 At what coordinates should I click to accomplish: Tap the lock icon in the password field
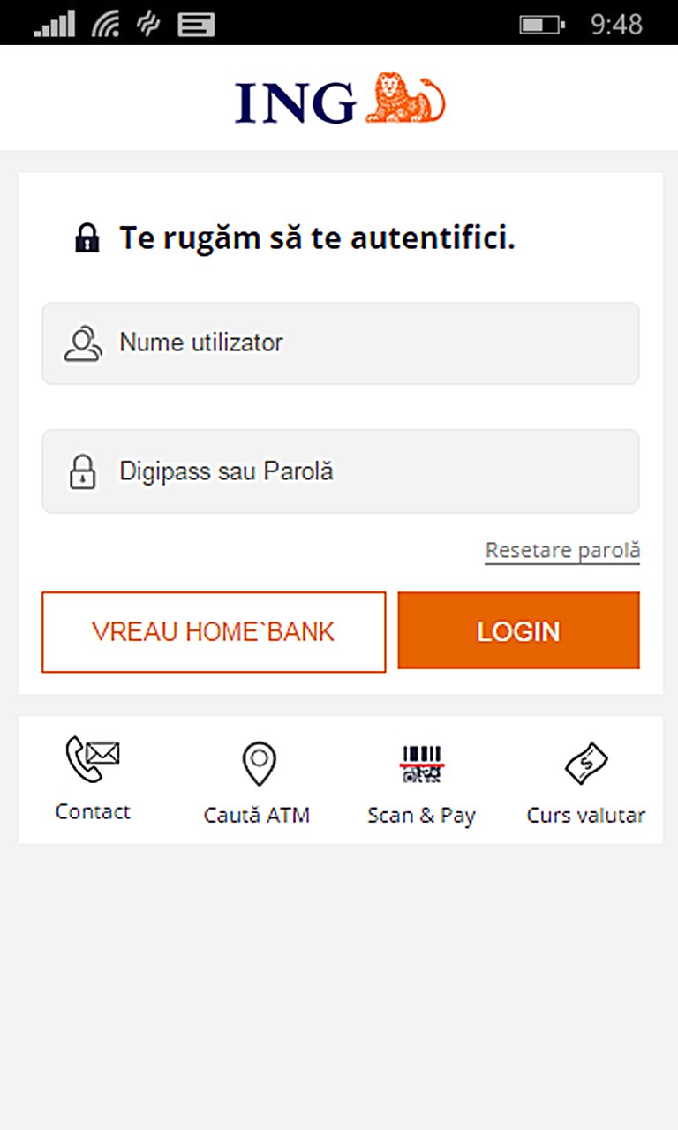[x=82, y=471]
